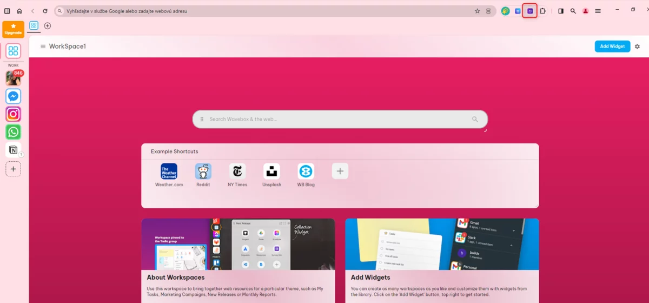Open the green shooting star extension

point(505,11)
